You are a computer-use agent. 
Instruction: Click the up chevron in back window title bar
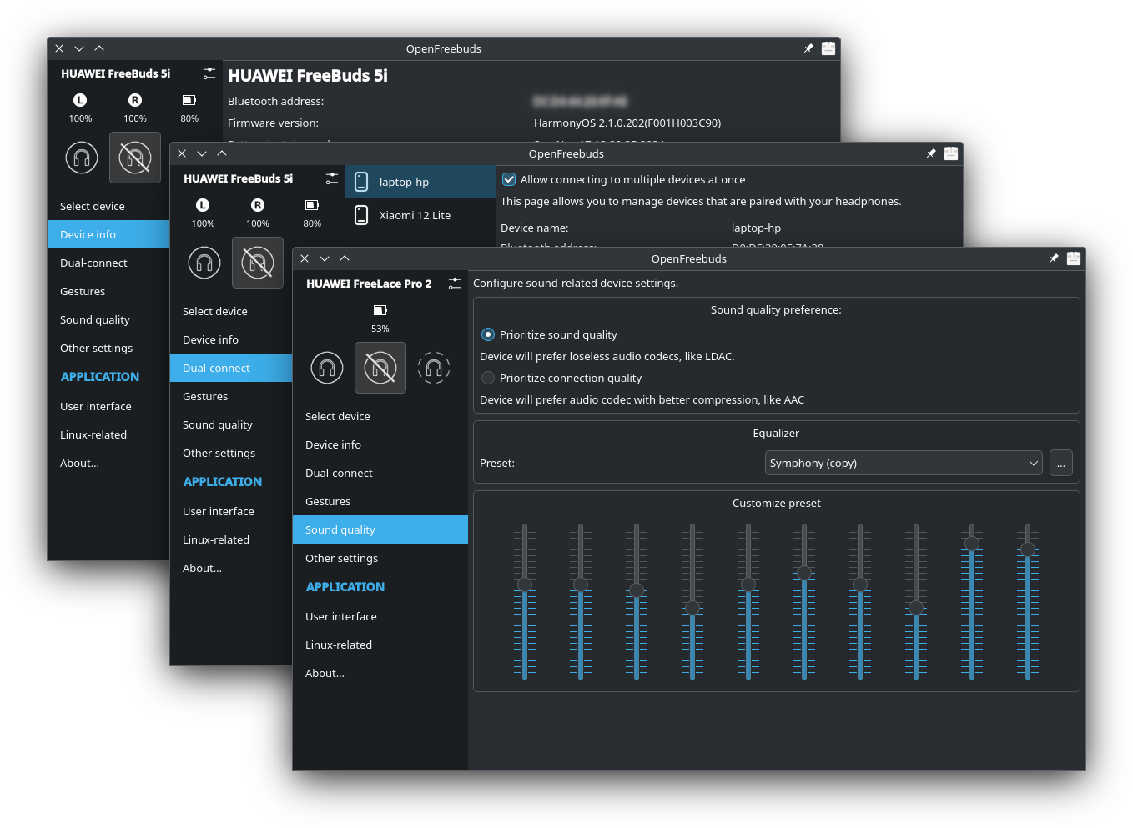(99, 48)
